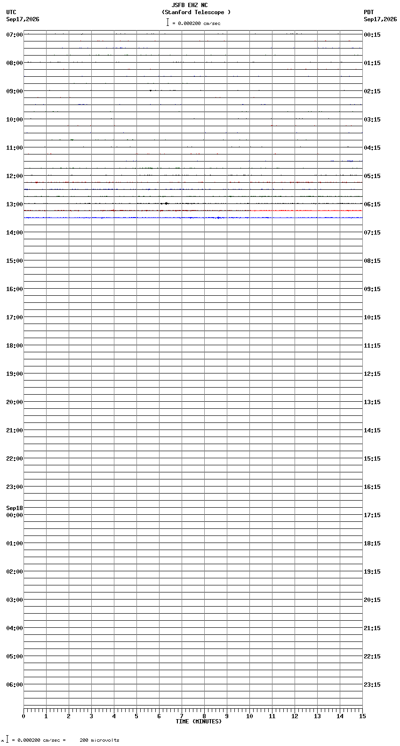This screenshot has height=746, width=400.
Task: Click the '(Stanford Telescope )' subtitle
Action: click(x=196, y=12)
